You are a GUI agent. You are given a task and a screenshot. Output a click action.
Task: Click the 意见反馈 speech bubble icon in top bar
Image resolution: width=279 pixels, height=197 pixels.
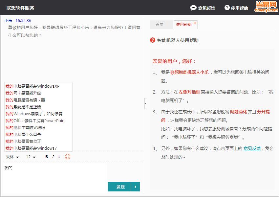[193, 8]
